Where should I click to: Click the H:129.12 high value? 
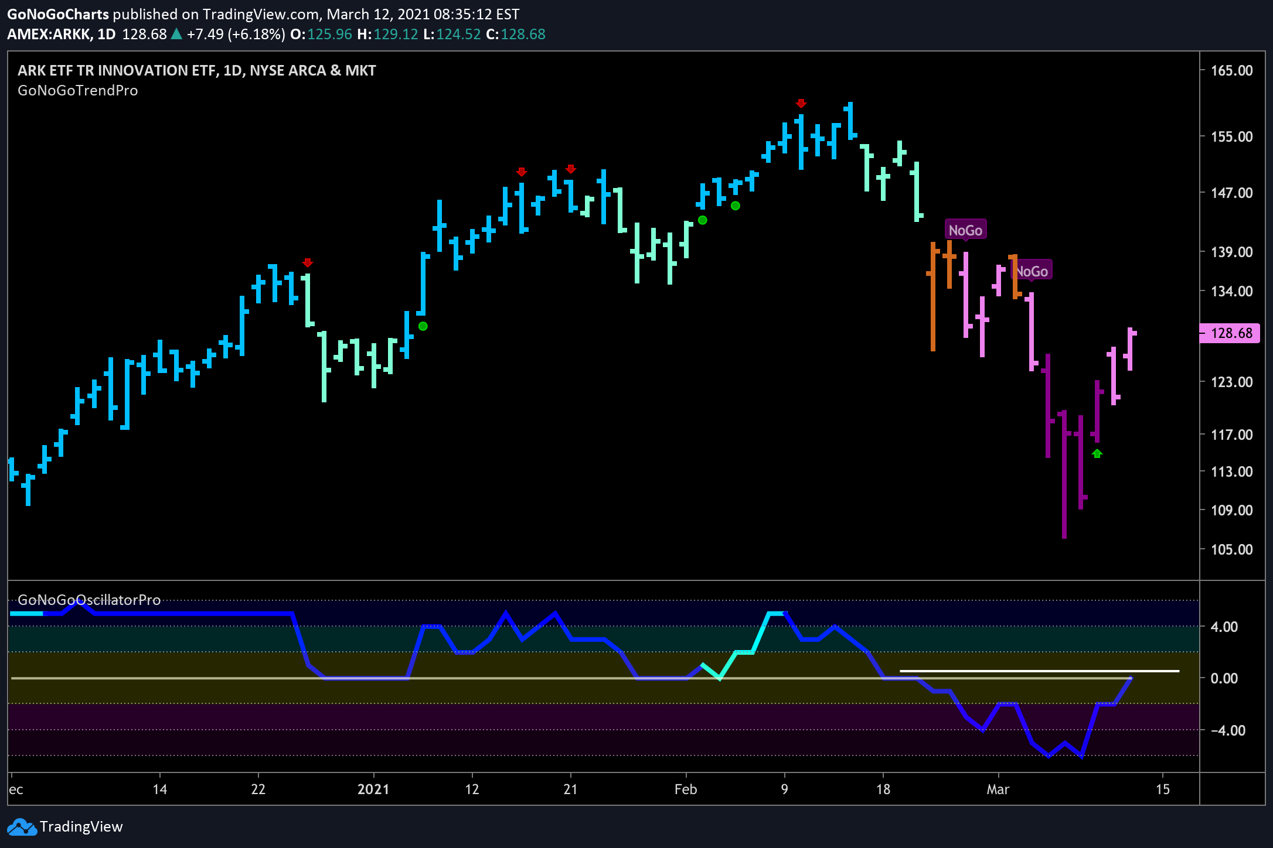coord(387,35)
